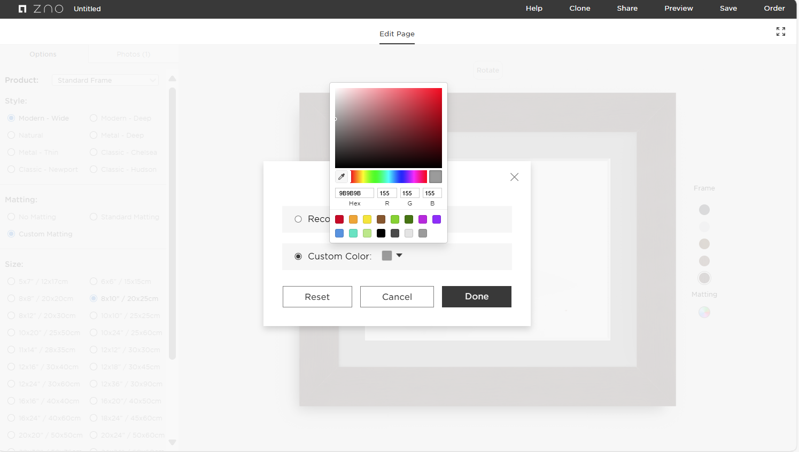Choose the medium gray preset swatch
The height and width of the screenshot is (452, 799).
click(423, 233)
